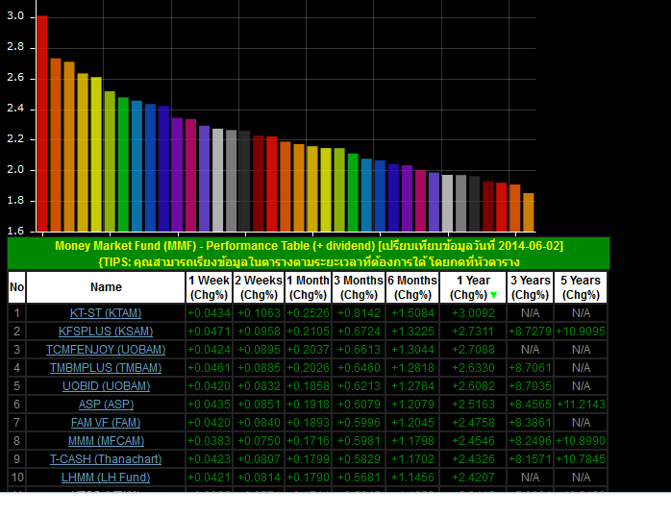Click the Name column header
Image resolution: width=671 pixels, height=516 pixels.
coord(106,287)
